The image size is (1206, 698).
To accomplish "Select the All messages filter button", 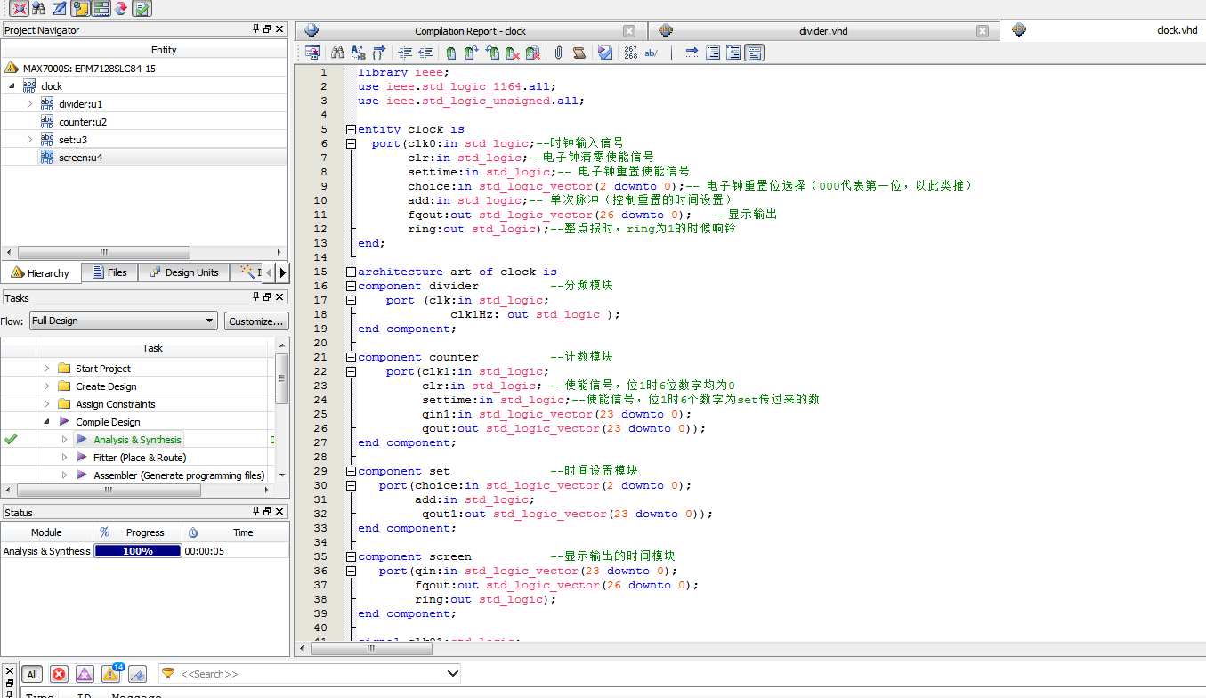I will pyautogui.click(x=31, y=674).
